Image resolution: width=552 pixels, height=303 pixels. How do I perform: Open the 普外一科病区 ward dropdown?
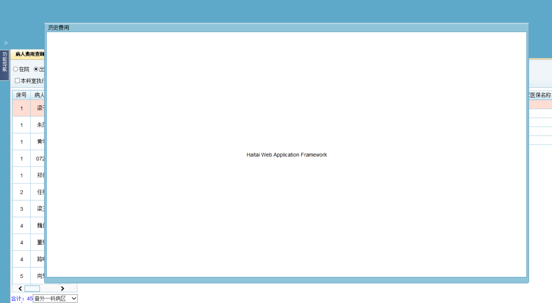(x=55, y=299)
